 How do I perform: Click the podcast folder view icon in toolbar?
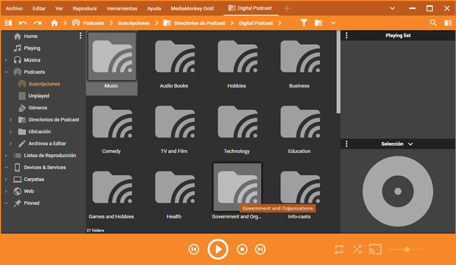(x=318, y=23)
